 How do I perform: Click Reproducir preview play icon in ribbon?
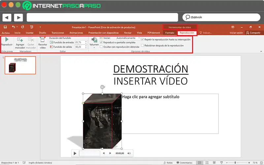tap(7, 39)
